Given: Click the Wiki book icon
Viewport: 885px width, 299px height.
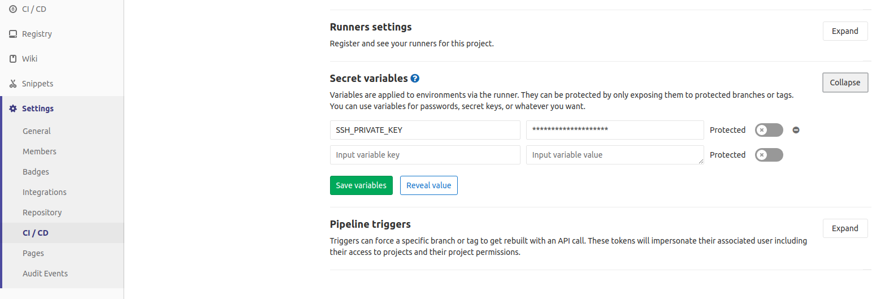Looking at the screenshot, I should [13, 59].
